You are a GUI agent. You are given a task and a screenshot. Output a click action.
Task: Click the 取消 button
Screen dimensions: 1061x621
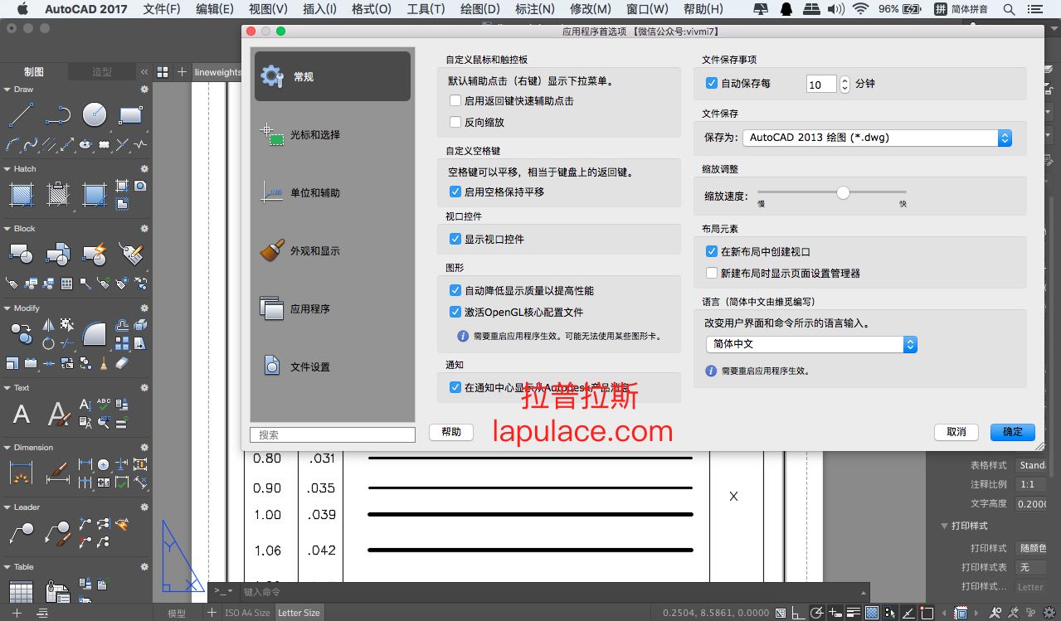click(x=956, y=432)
